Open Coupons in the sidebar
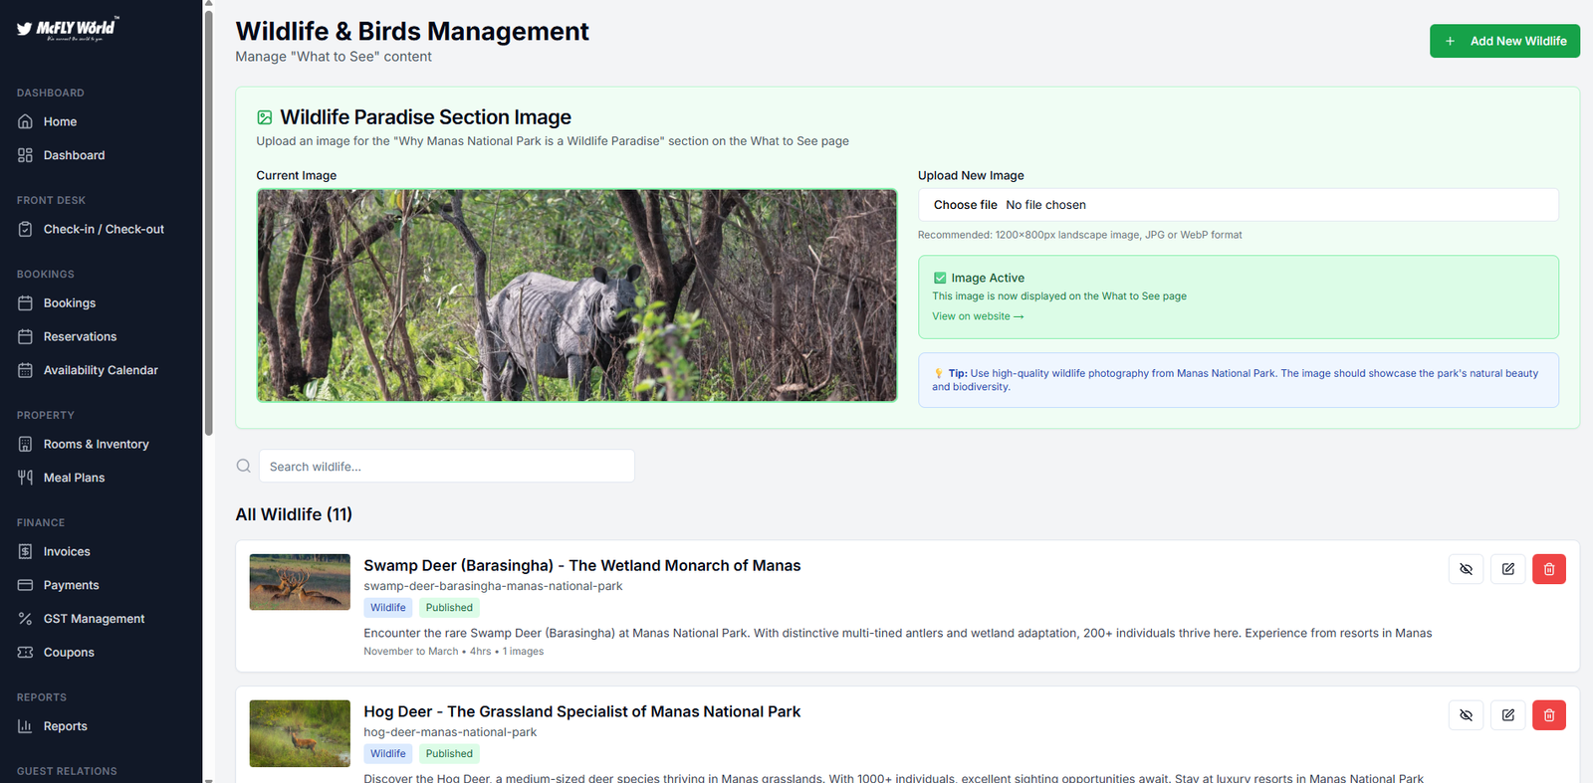The image size is (1593, 783). (x=69, y=653)
